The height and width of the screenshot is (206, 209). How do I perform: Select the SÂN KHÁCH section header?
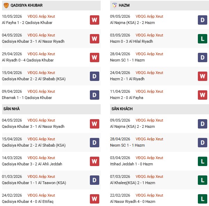pos(160,109)
